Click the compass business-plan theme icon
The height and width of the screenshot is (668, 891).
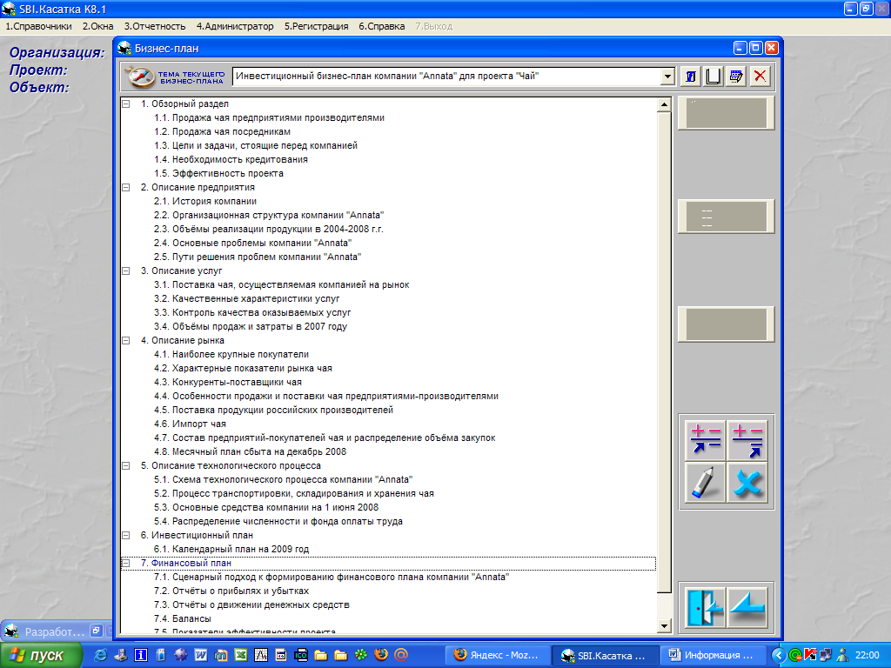(x=139, y=77)
